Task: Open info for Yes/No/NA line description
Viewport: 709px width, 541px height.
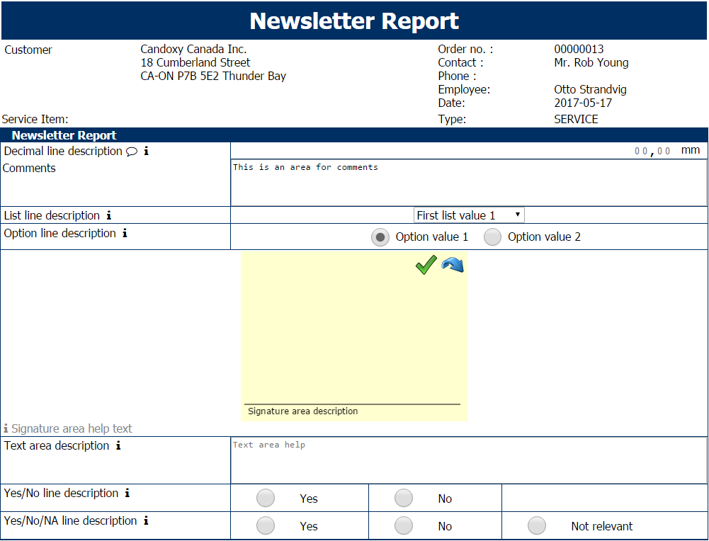Action: tap(146, 521)
